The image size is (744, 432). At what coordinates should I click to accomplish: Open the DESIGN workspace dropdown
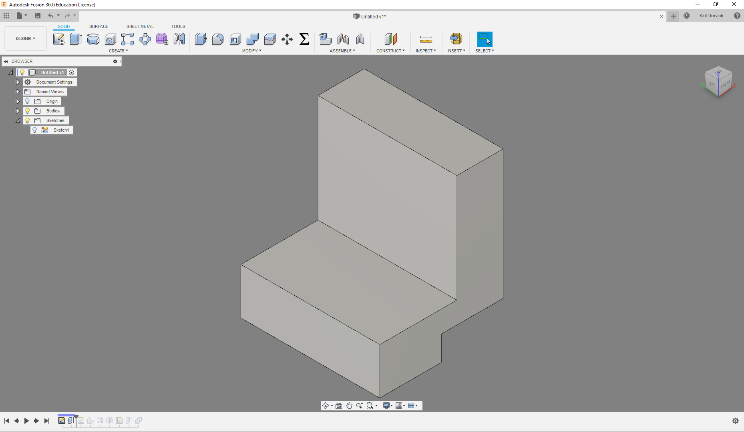coord(25,38)
